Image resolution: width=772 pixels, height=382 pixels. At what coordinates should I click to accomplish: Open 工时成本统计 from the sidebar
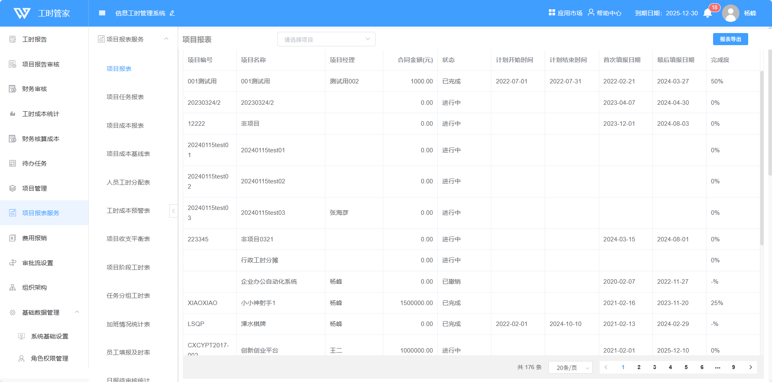(x=40, y=114)
